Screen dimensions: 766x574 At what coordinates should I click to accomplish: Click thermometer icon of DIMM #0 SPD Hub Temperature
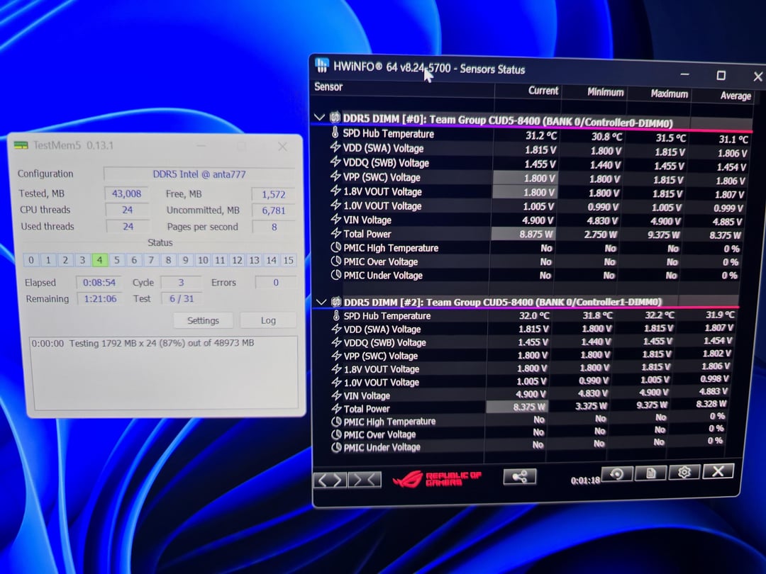click(335, 133)
